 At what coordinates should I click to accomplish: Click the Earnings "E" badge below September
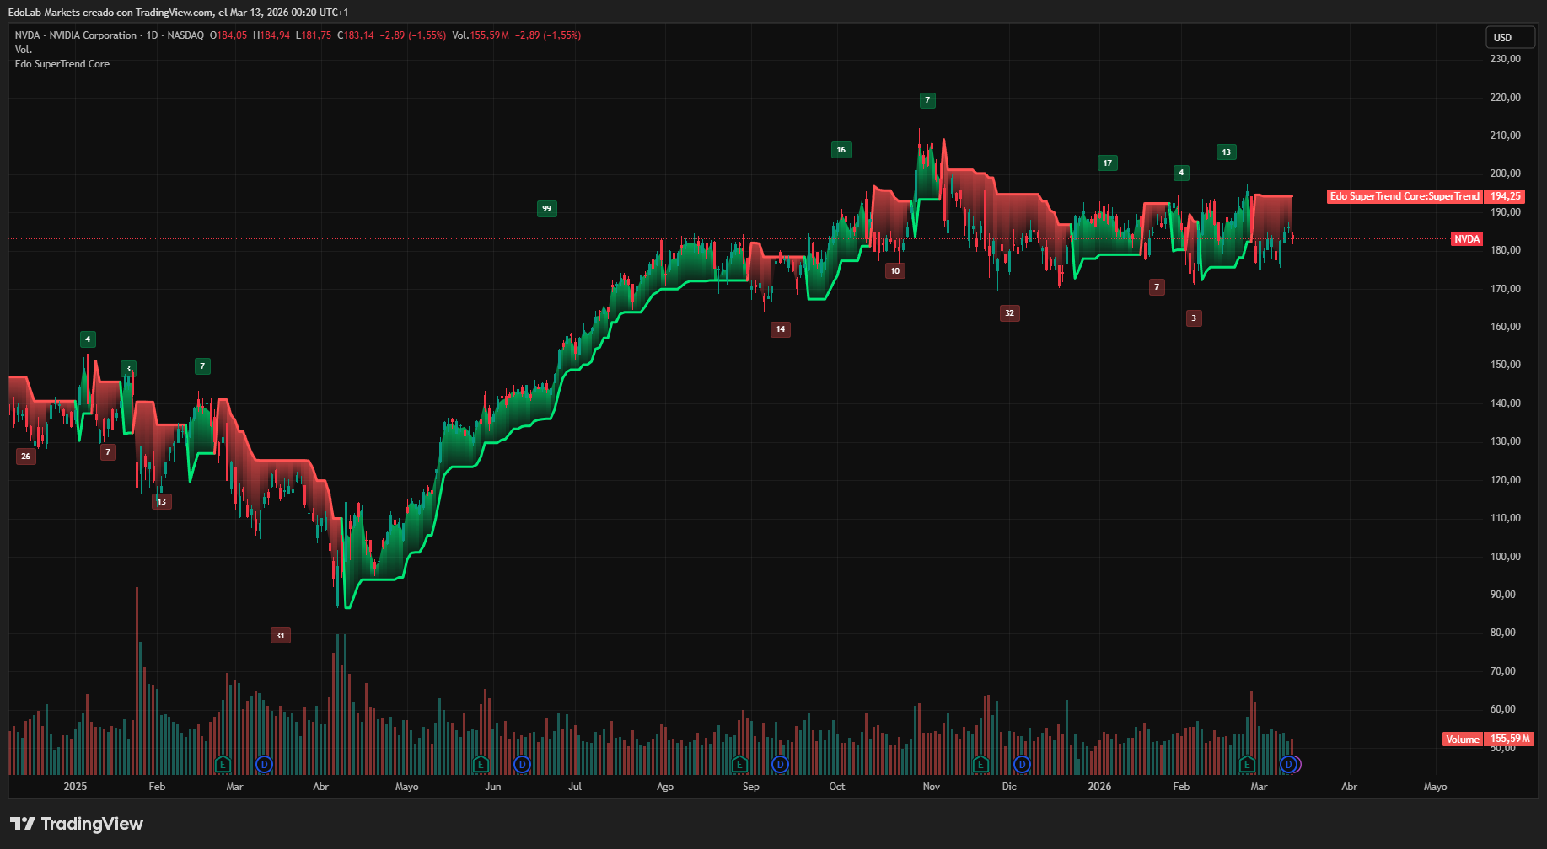click(739, 765)
